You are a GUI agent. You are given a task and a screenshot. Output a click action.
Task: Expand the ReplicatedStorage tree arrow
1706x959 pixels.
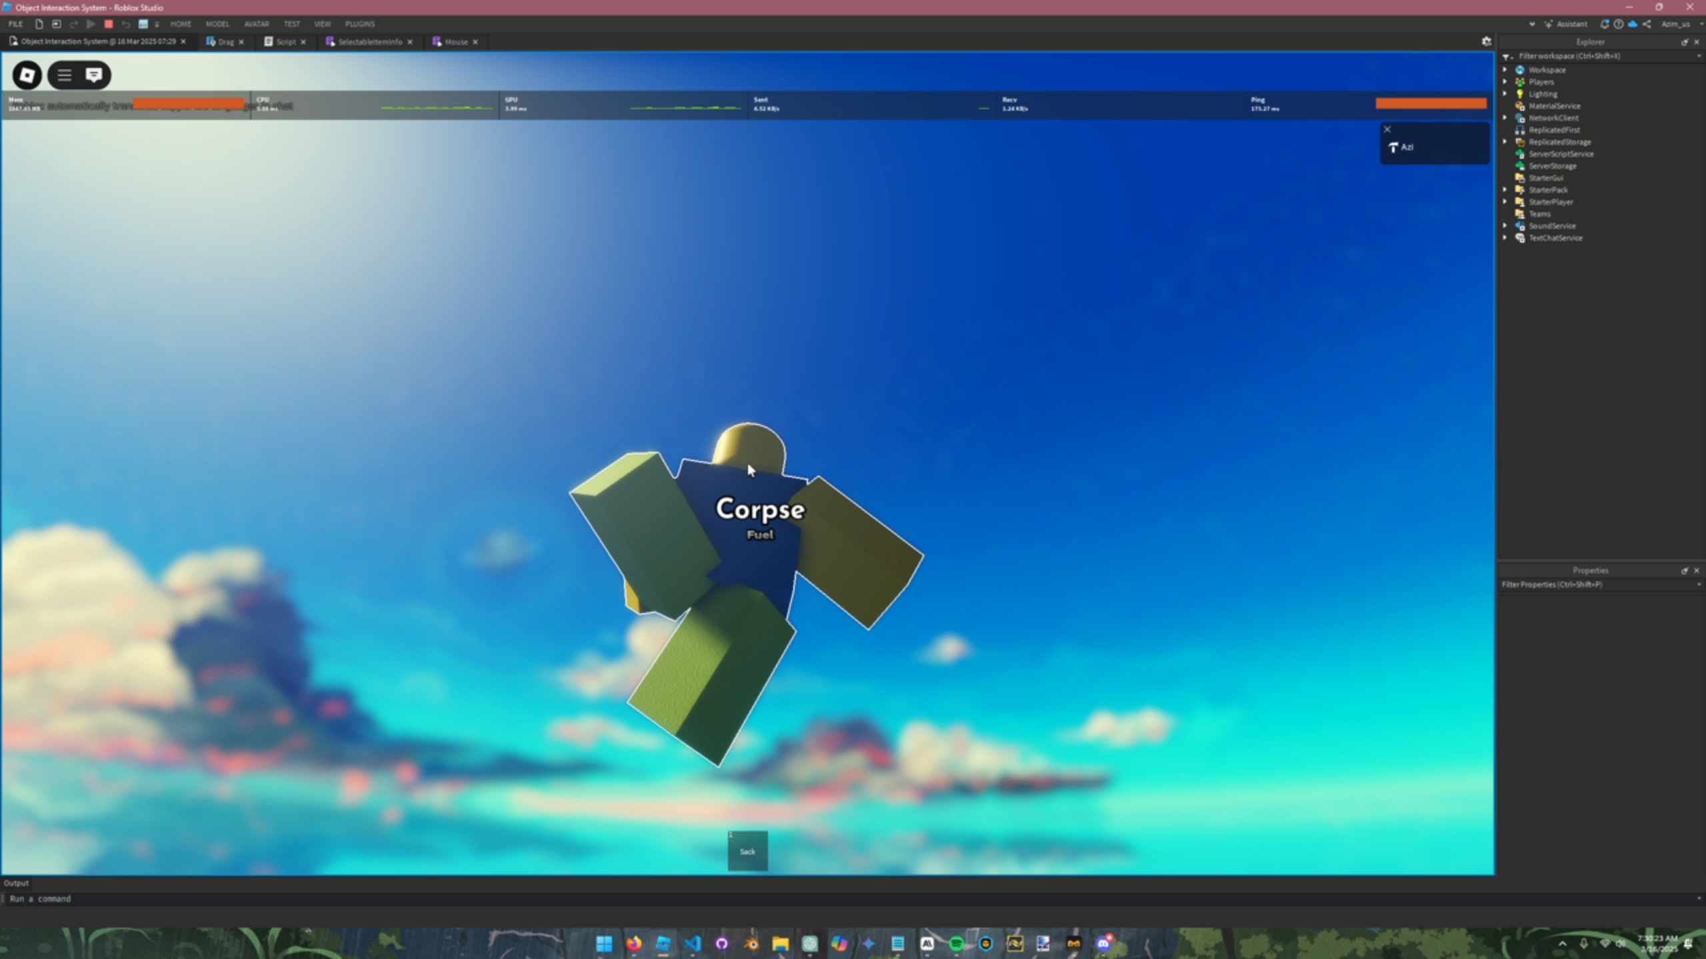pos(1505,142)
